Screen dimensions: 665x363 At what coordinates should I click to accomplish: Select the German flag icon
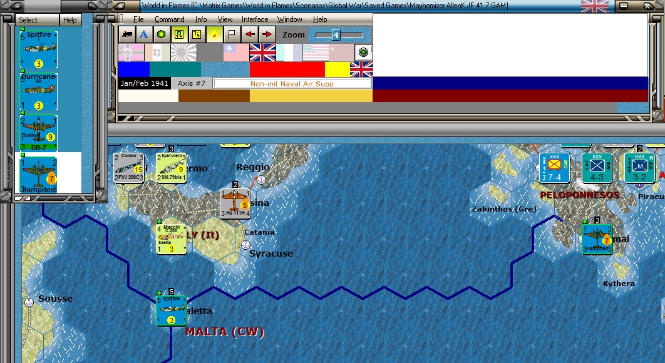(x=131, y=53)
